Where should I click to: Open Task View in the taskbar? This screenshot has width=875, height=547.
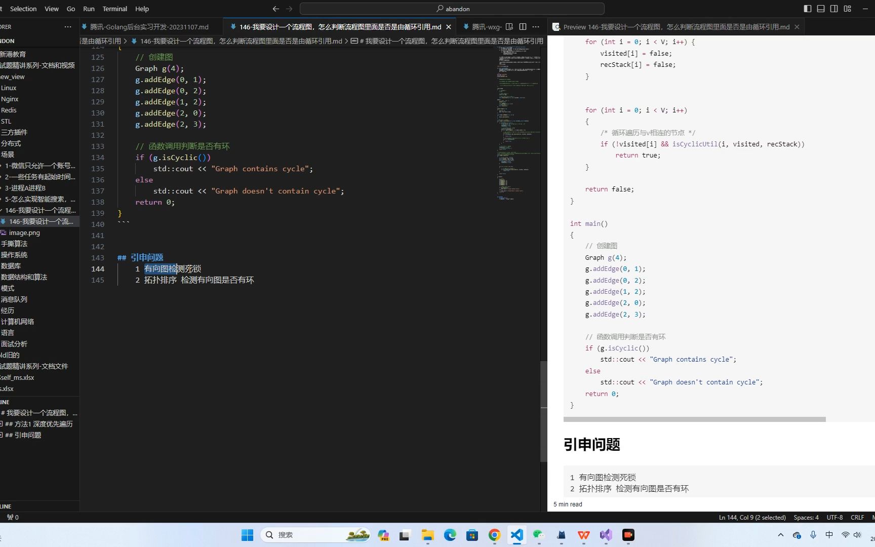point(405,535)
